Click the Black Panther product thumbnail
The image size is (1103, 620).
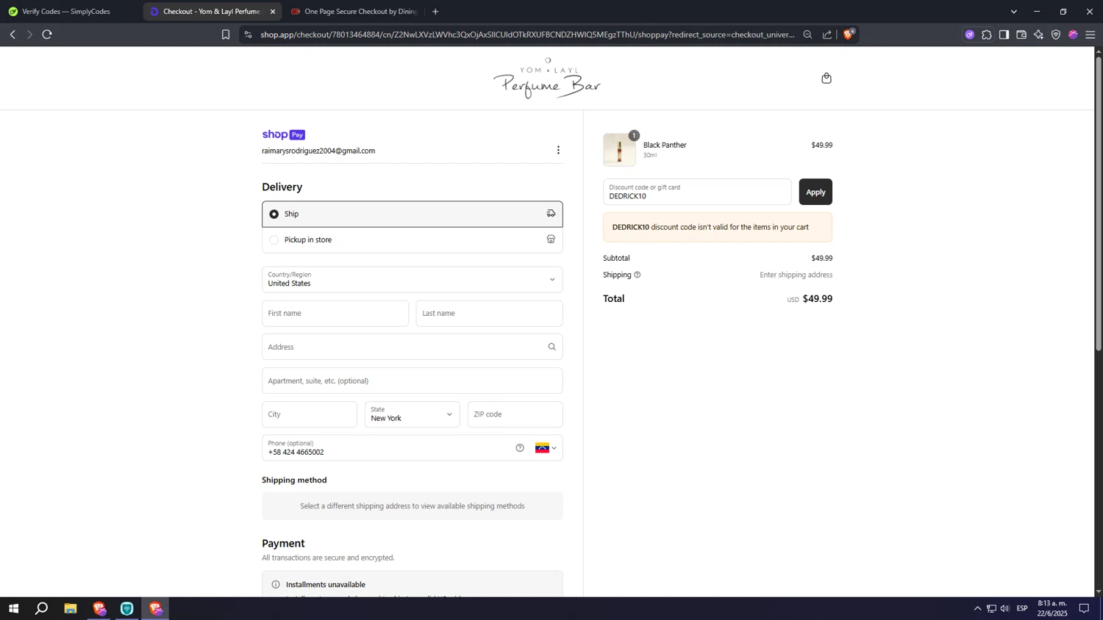(619, 150)
